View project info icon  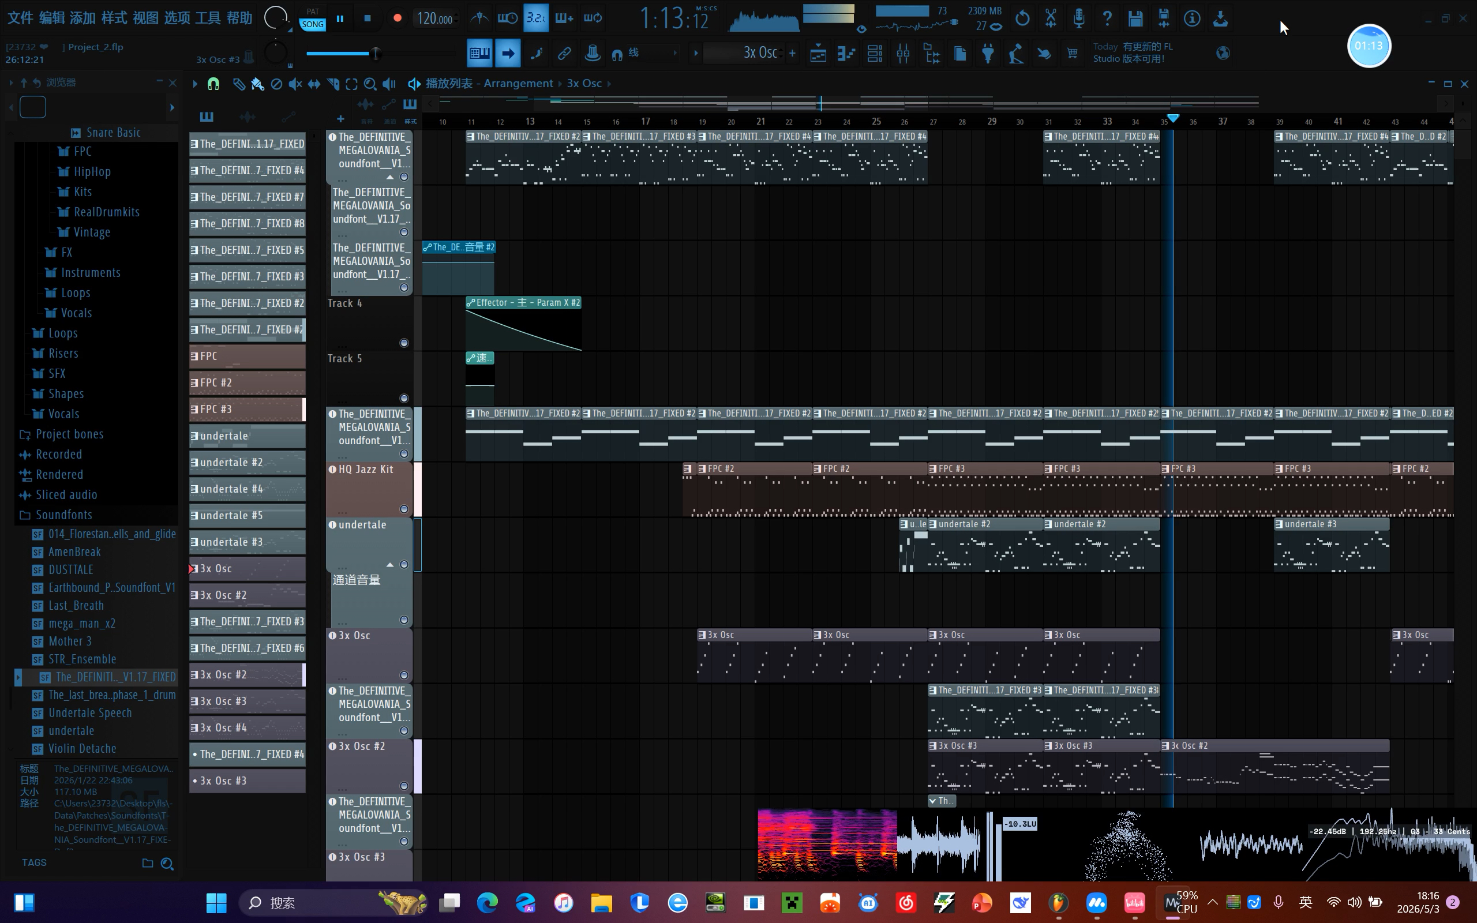click(1192, 18)
